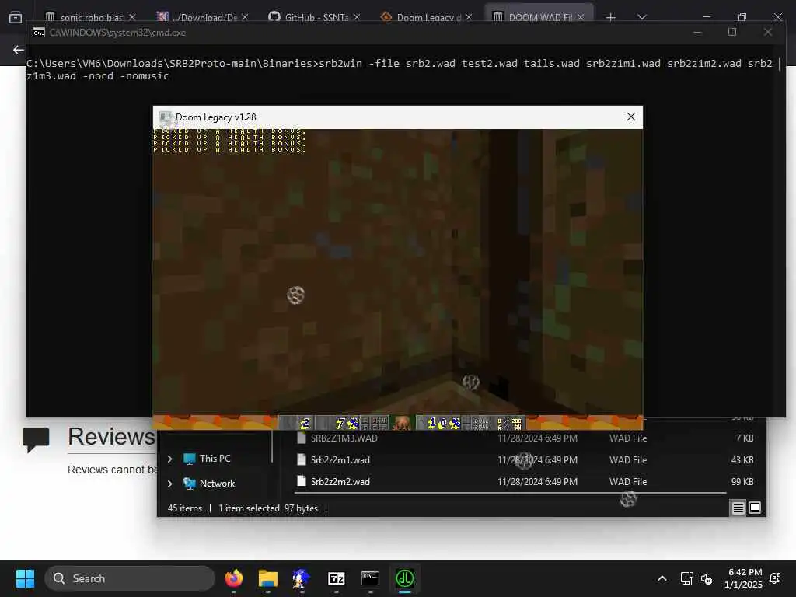Open File Explorer from the taskbar
This screenshot has height=597, width=796.
click(267, 578)
